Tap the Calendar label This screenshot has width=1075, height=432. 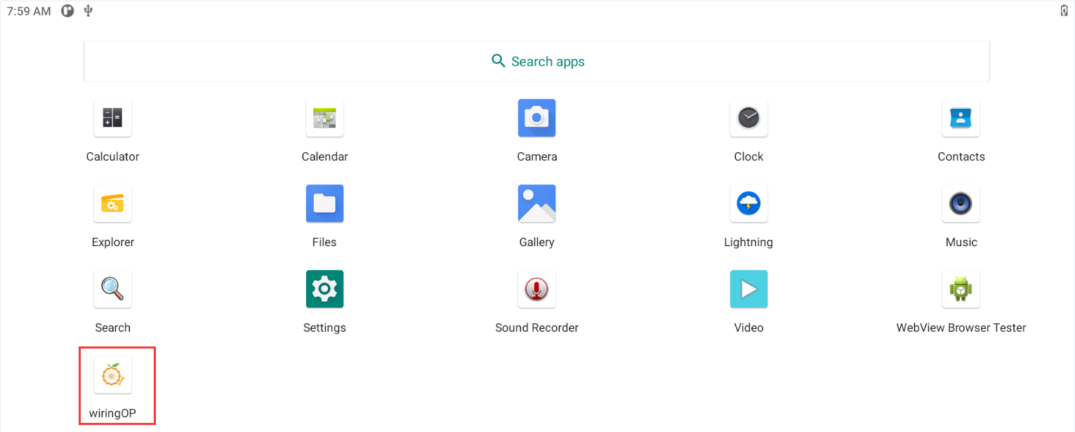pyautogui.click(x=324, y=156)
